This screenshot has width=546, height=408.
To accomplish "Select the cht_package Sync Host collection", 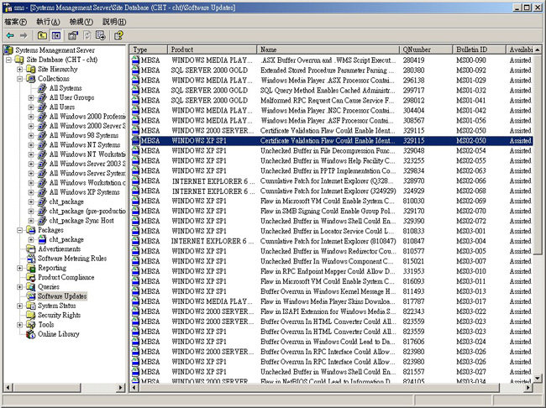I will pyautogui.click(x=81, y=220).
